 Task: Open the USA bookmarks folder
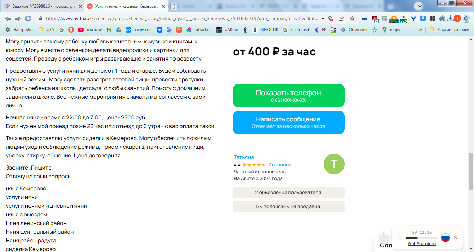pos(46,30)
